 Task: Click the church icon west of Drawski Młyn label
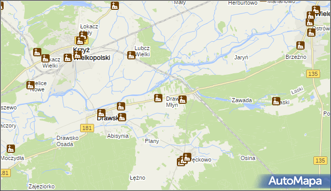tap(158, 98)
